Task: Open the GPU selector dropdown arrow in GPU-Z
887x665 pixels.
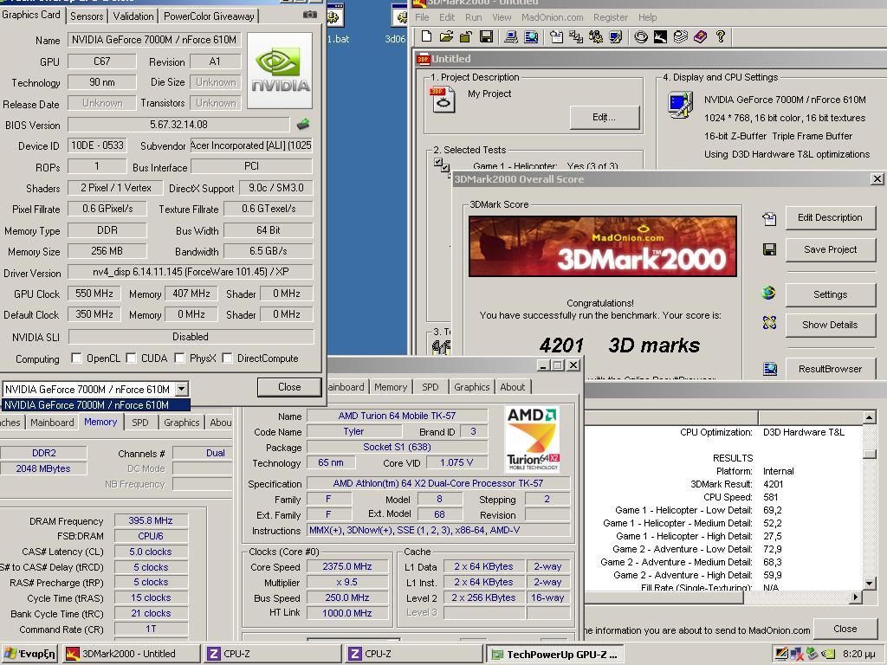Action: (x=182, y=389)
